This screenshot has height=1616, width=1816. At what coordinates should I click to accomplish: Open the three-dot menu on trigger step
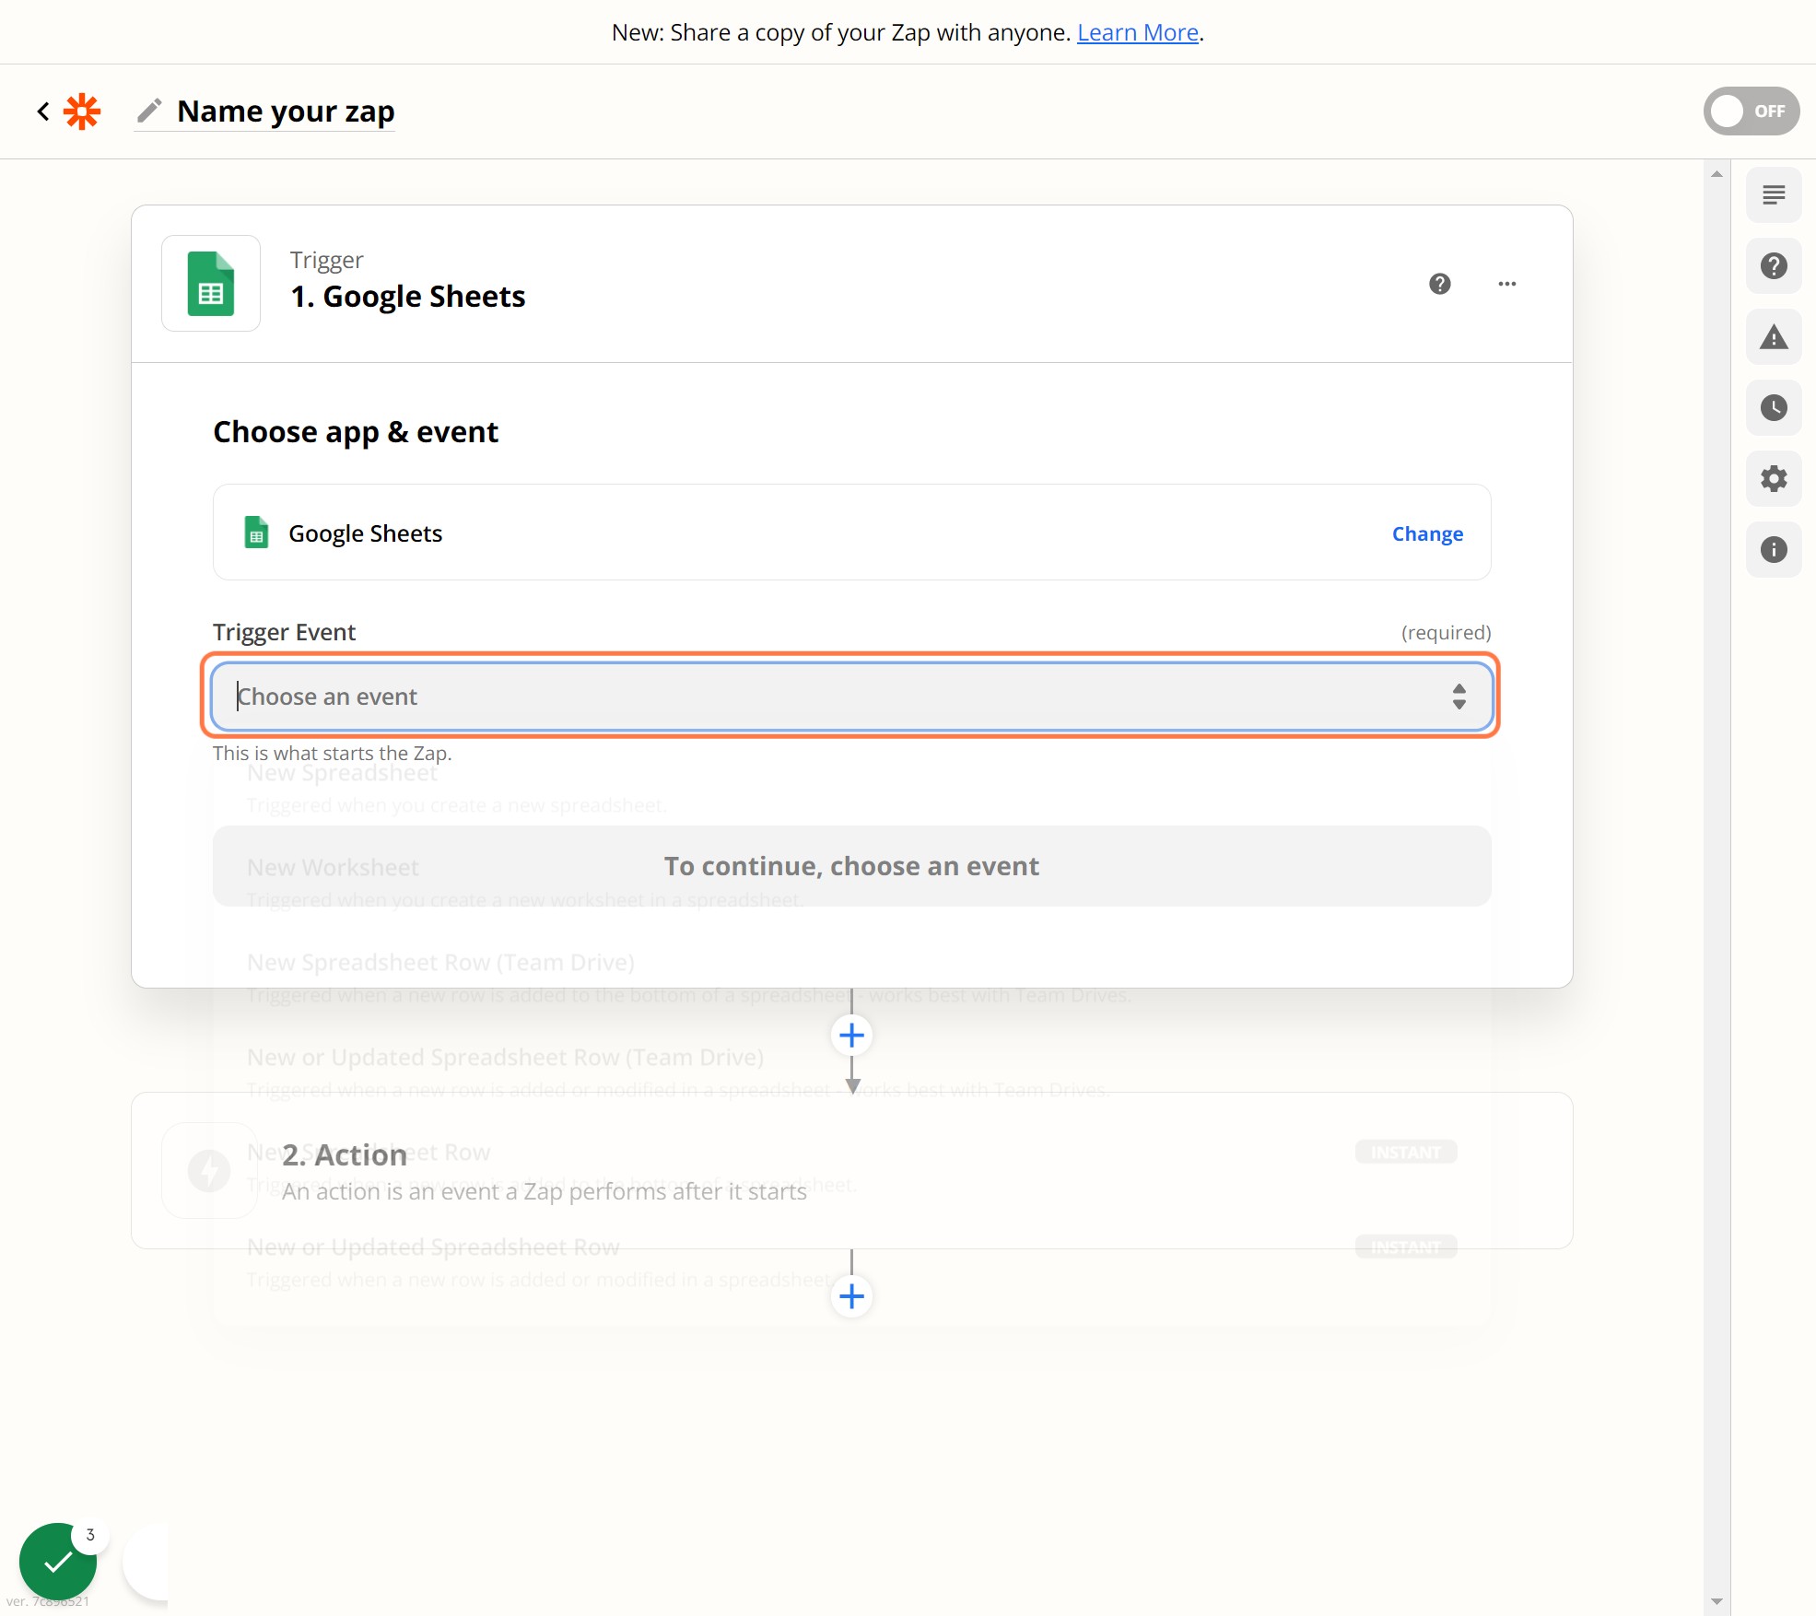point(1507,284)
